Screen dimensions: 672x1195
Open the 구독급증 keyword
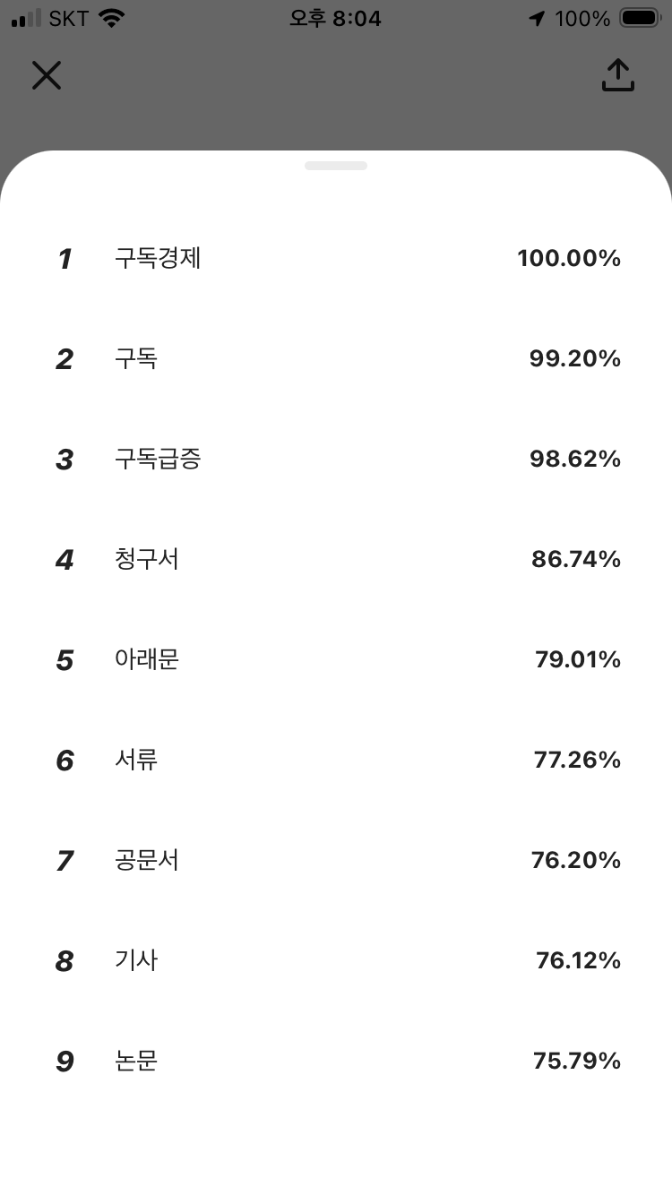click(x=158, y=460)
